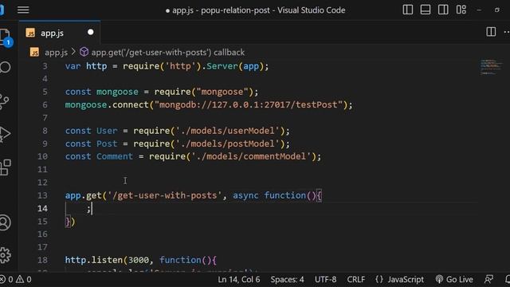Image resolution: width=510 pixels, height=287 pixels.
Task: Change the file encoding UTF-8
Action: point(325,280)
